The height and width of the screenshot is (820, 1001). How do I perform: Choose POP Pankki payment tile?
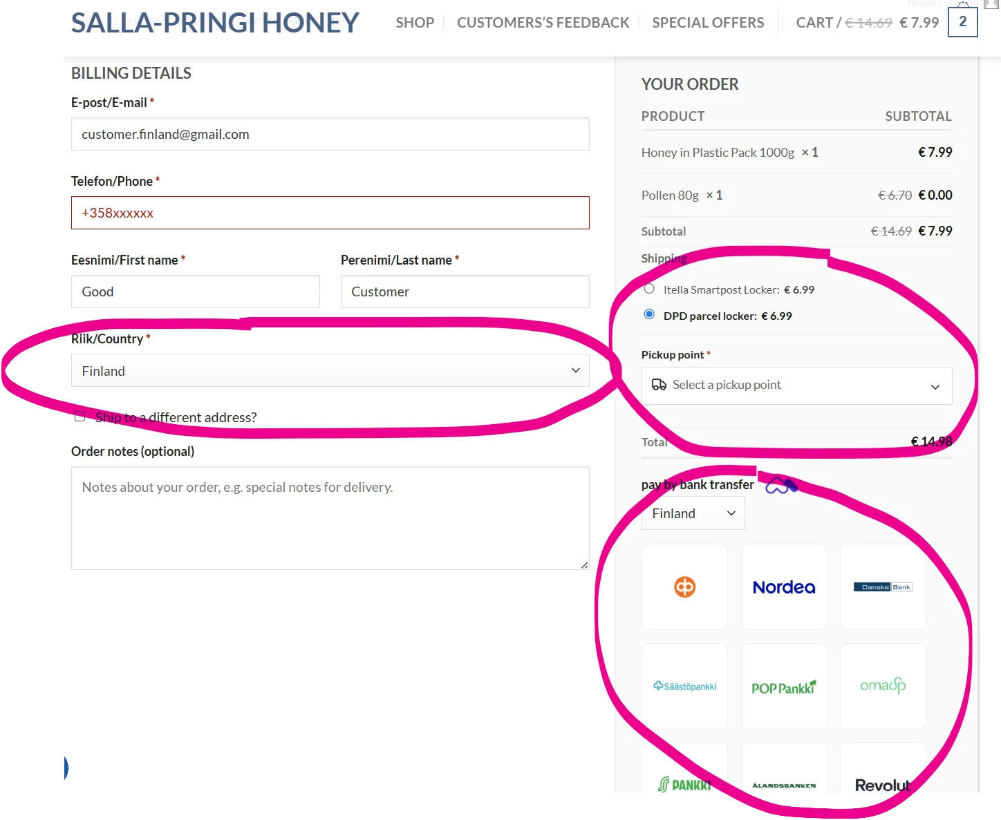784,687
